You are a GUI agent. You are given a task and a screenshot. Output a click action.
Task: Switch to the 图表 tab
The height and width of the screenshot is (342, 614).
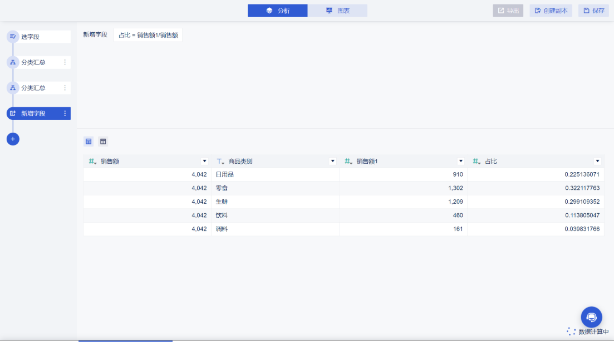337,11
